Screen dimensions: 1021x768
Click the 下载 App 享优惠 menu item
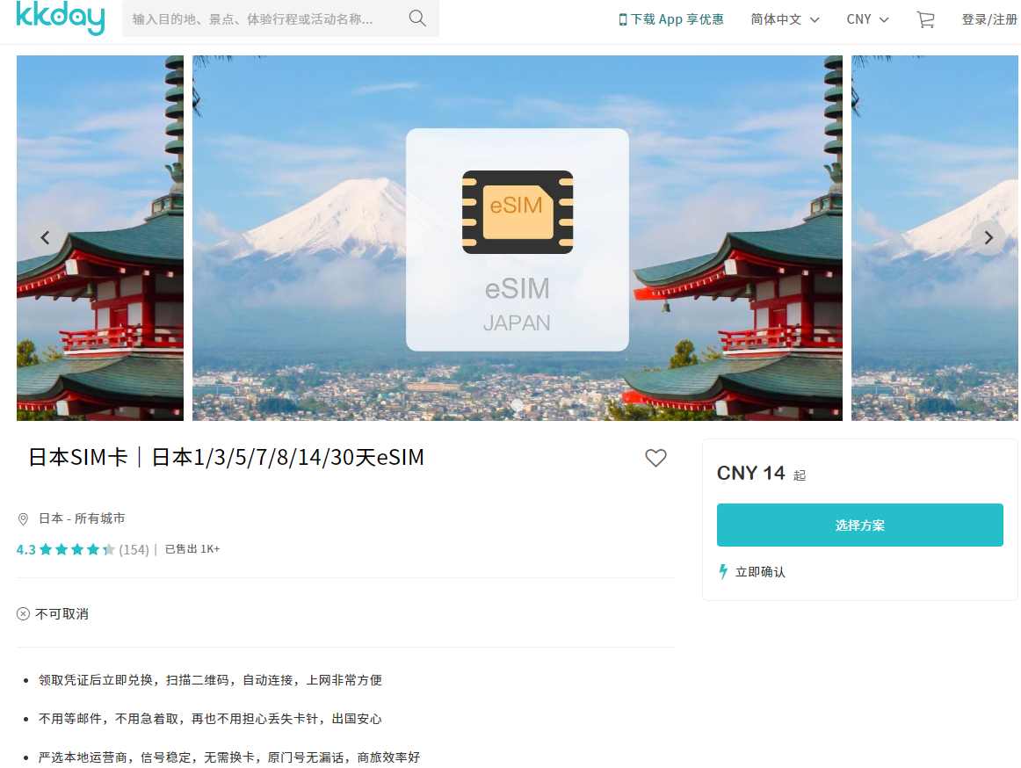tap(671, 18)
